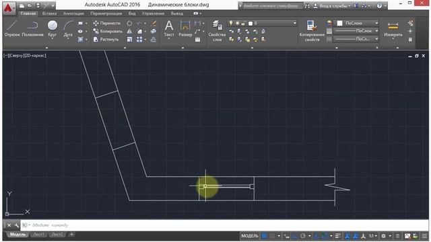Open the lineweight ПоСлою dropdown
Screen dimensions: 431x242
(x=376, y=31)
